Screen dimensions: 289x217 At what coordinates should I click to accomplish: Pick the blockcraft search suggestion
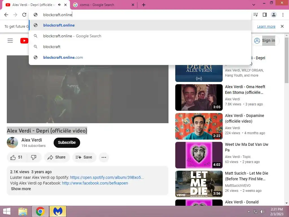[140, 47]
